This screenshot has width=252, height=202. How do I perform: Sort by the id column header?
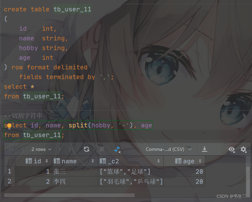[34, 161]
